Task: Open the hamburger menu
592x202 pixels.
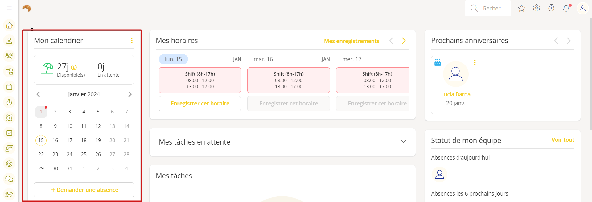Action: [9, 8]
